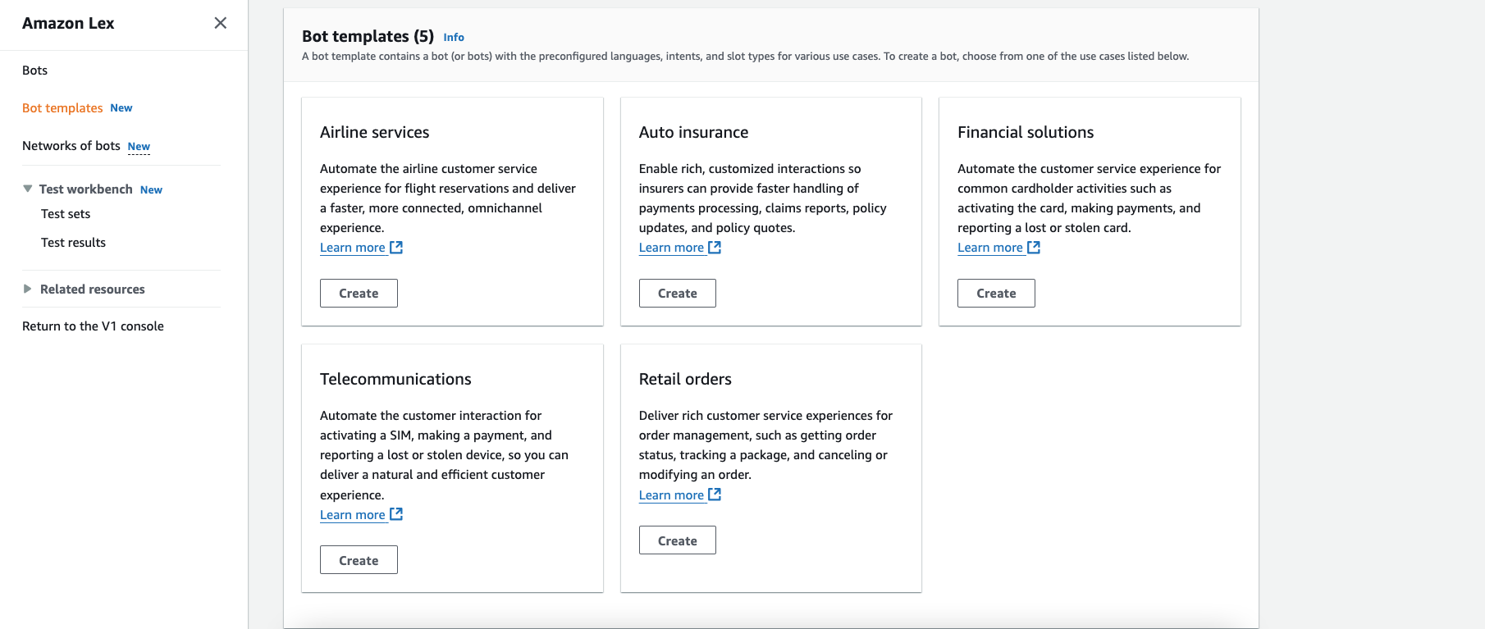Click the New badge beside Test workbench
The image size is (1485, 629).
pyautogui.click(x=151, y=189)
